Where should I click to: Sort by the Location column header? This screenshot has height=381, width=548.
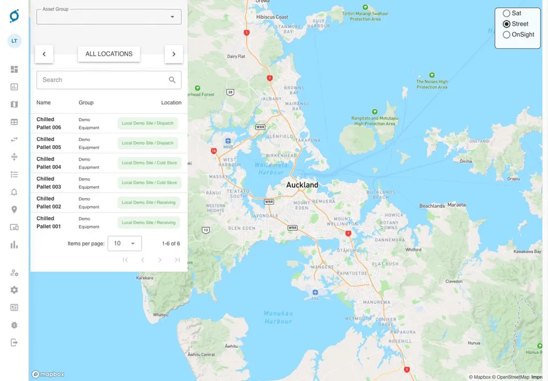tap(171, 102)
